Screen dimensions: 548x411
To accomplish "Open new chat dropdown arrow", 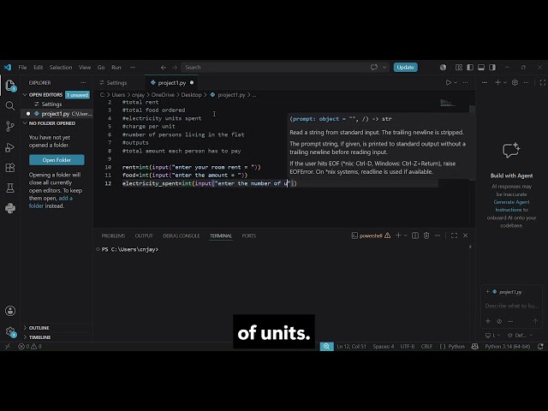I will click(x=505, y=82).
